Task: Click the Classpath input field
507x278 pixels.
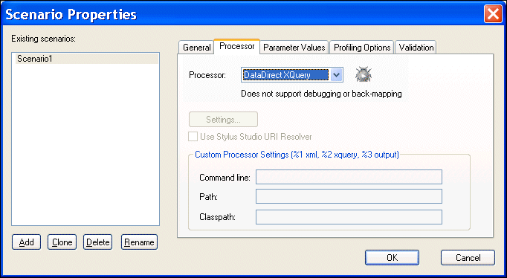Action: [x=349, y=217]
